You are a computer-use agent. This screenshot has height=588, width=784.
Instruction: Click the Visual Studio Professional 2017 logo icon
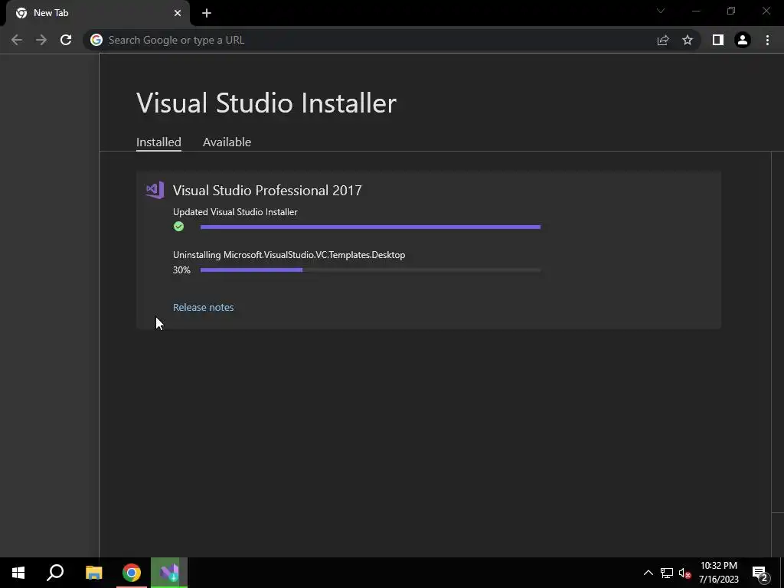click(155, 190)
